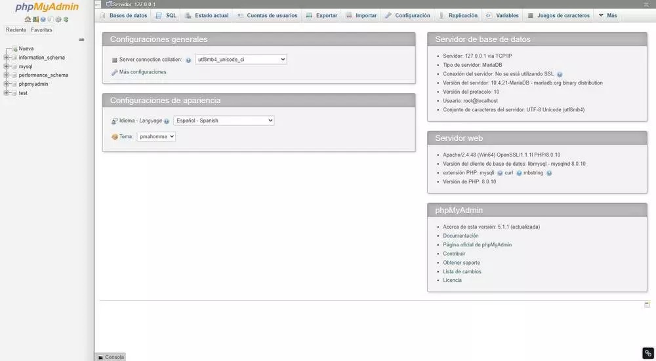
Task: Open the Server connection collation dropdown
Action: (241, 60)
